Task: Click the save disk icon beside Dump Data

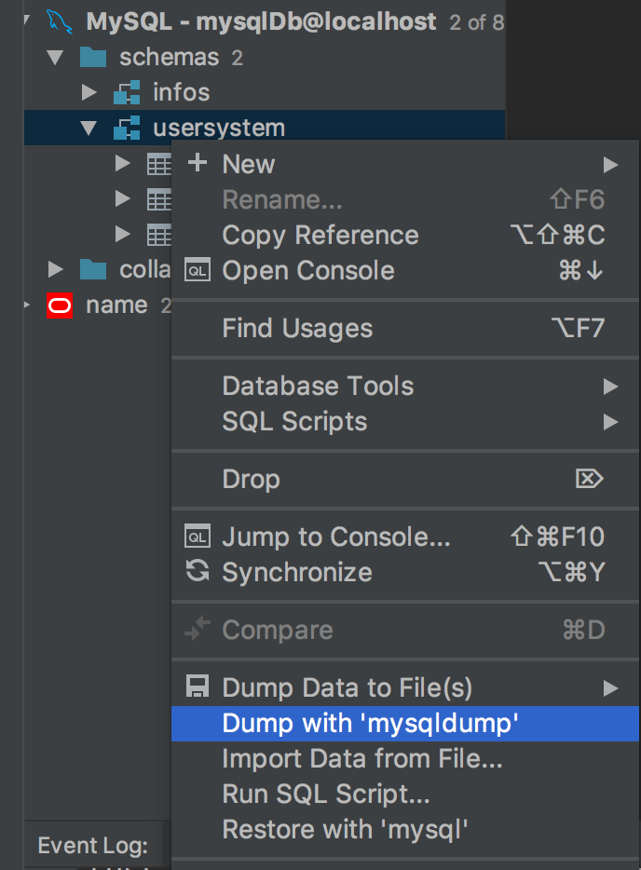Action: (x=197, y=686)
